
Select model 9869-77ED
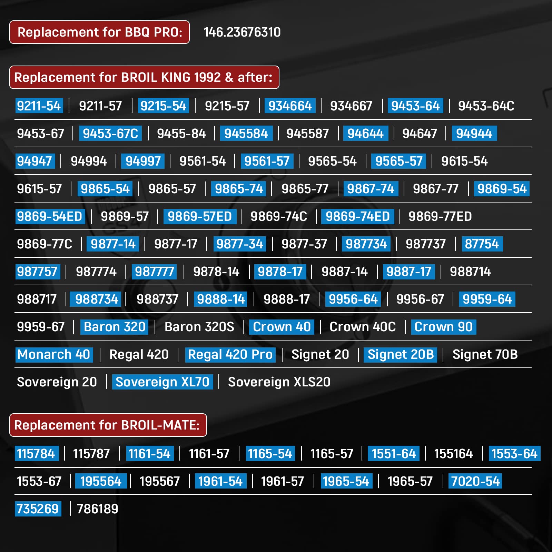click(x=440, y=216)
